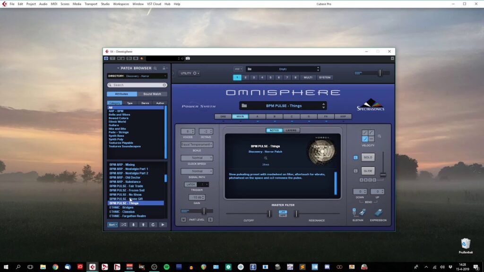The height and width of the screenshot is (272, 484).
Task: Open the Equal Temperament scale dropdown
Action: (x=197, y=144)
